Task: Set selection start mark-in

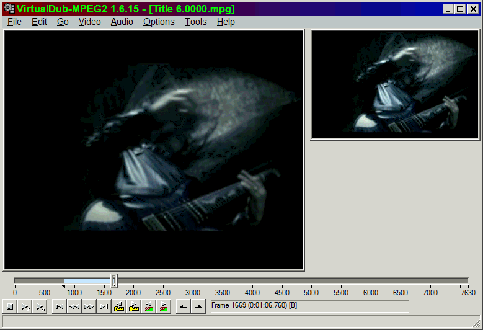Action: click(x=184, y=306)
